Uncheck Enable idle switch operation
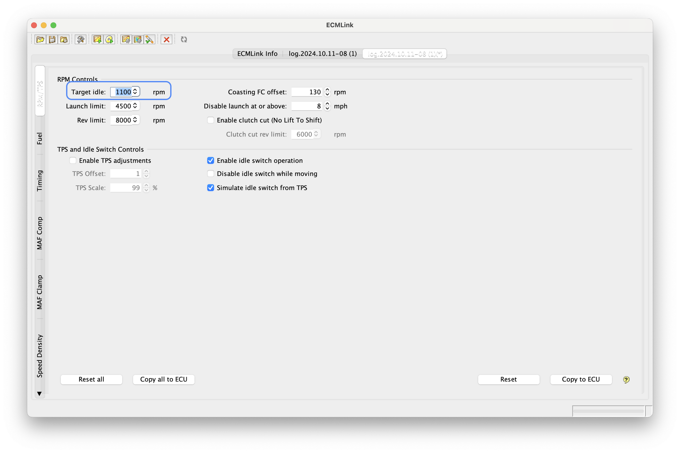The height and width of the screenshot is (453, 680). coord(211,160)
